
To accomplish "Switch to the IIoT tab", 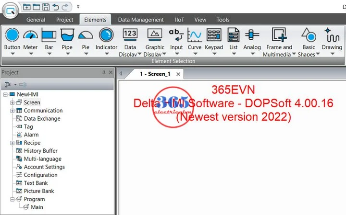I will [179, 20].
